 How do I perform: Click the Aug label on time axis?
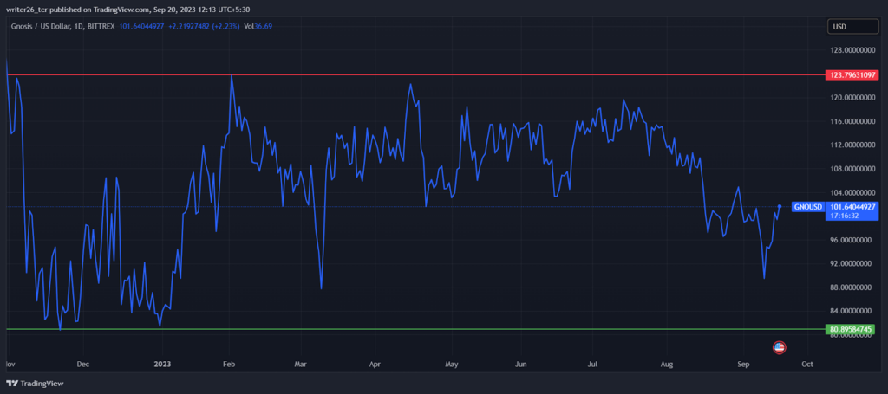(667, 364)
